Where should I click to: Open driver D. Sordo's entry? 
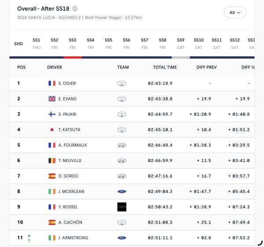pos(68,176)
